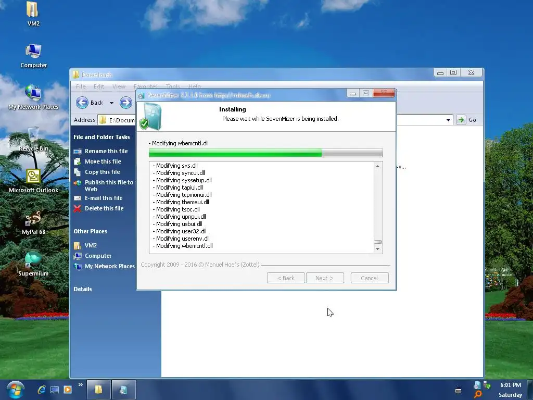Click the installer Cancel button
533x400 pixels.
pos(370,278)
